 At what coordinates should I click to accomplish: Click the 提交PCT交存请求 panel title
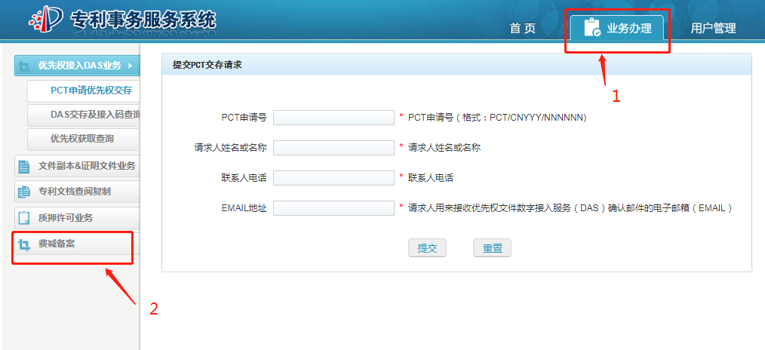pos(207,65)
